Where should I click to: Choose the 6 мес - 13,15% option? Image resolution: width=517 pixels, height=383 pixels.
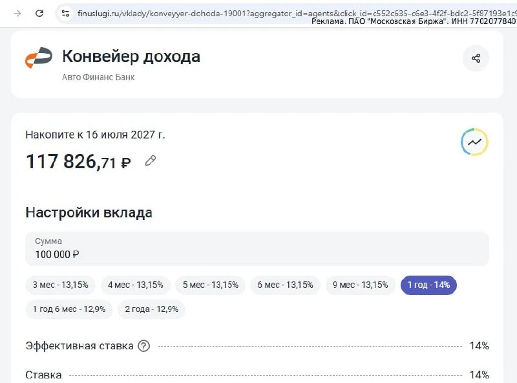[285, 285]
